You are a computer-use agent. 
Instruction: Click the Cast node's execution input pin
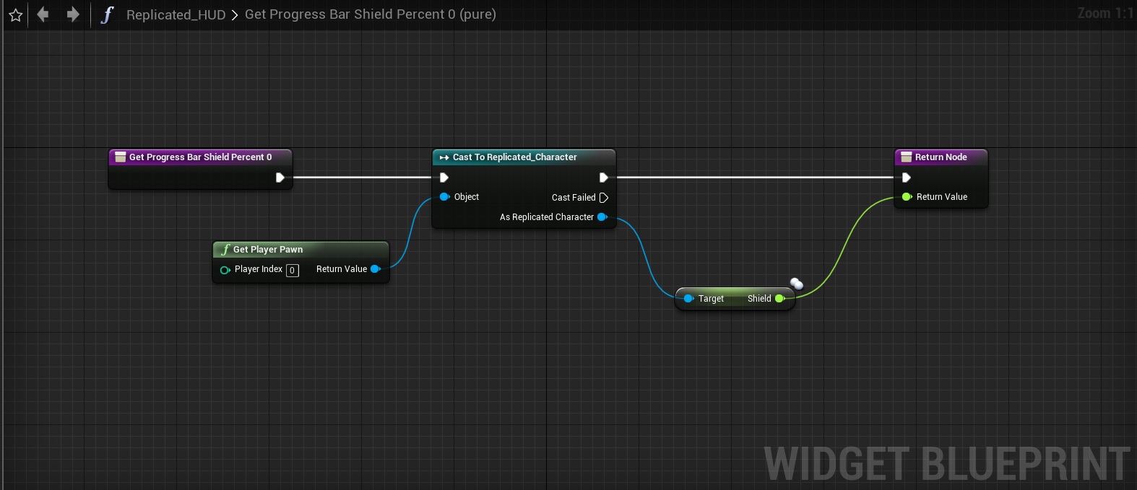444,178
